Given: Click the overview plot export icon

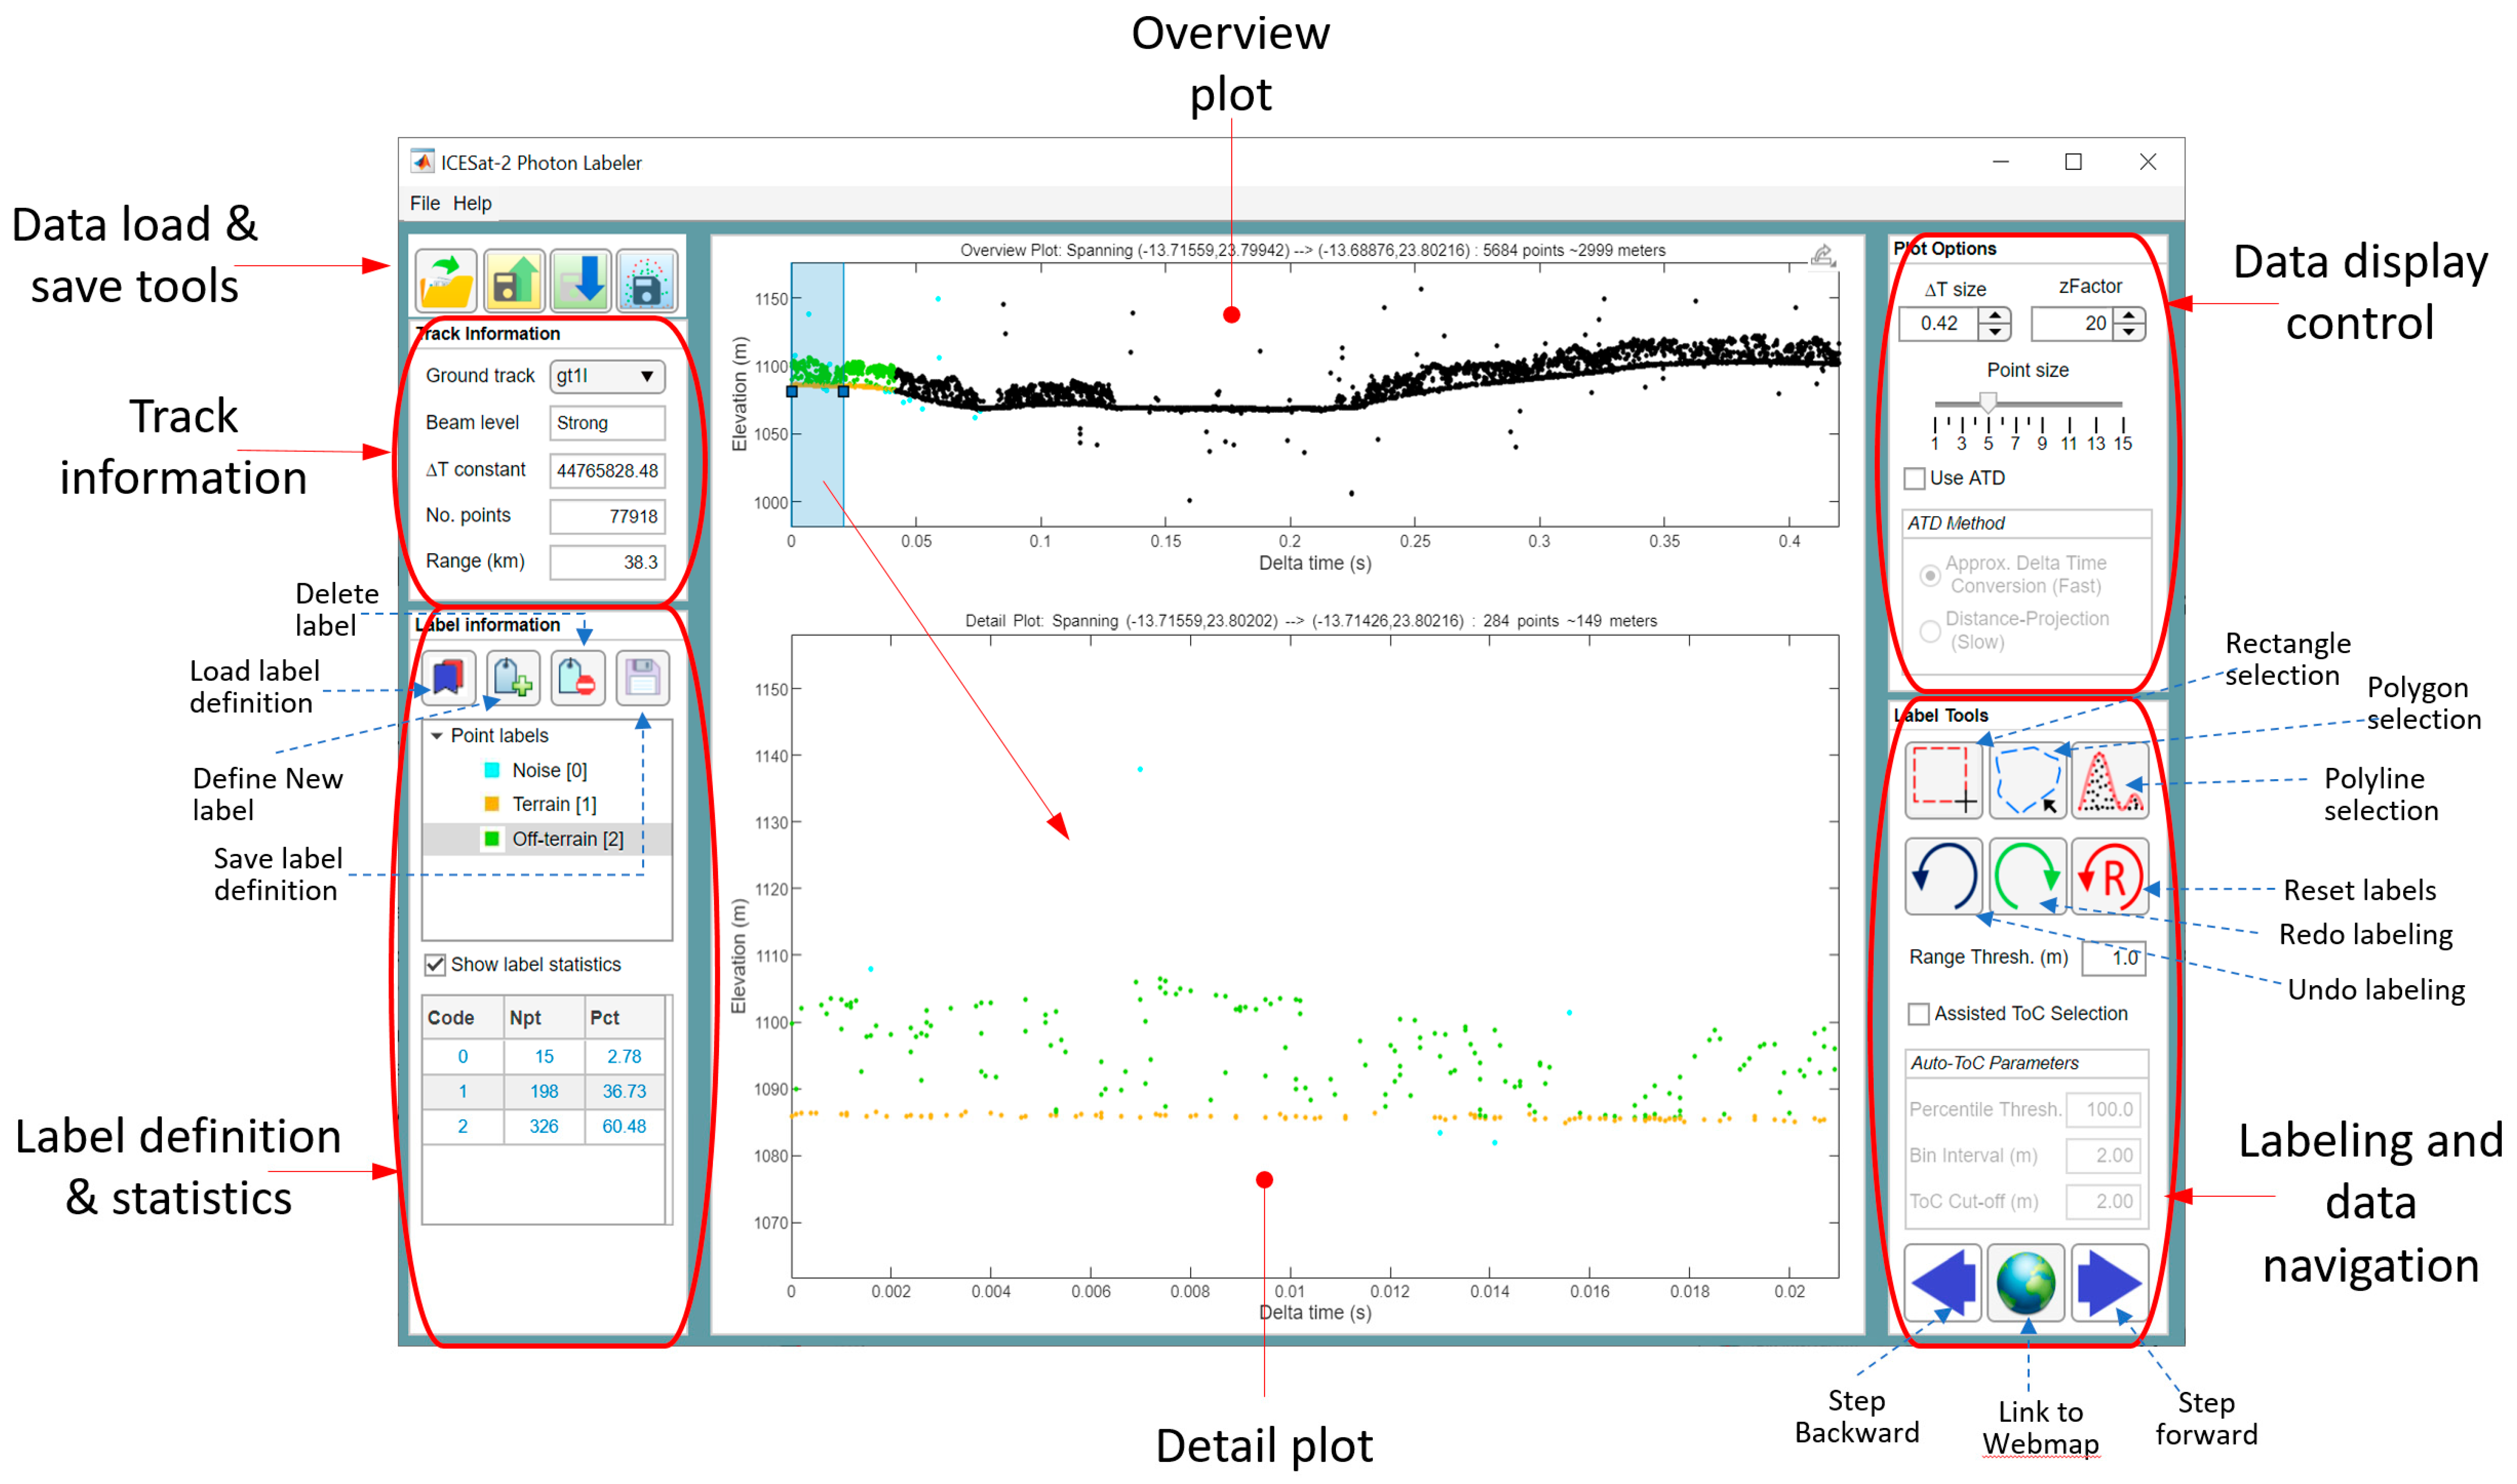Looking at the screenshot, I should tap(1823, 255).
